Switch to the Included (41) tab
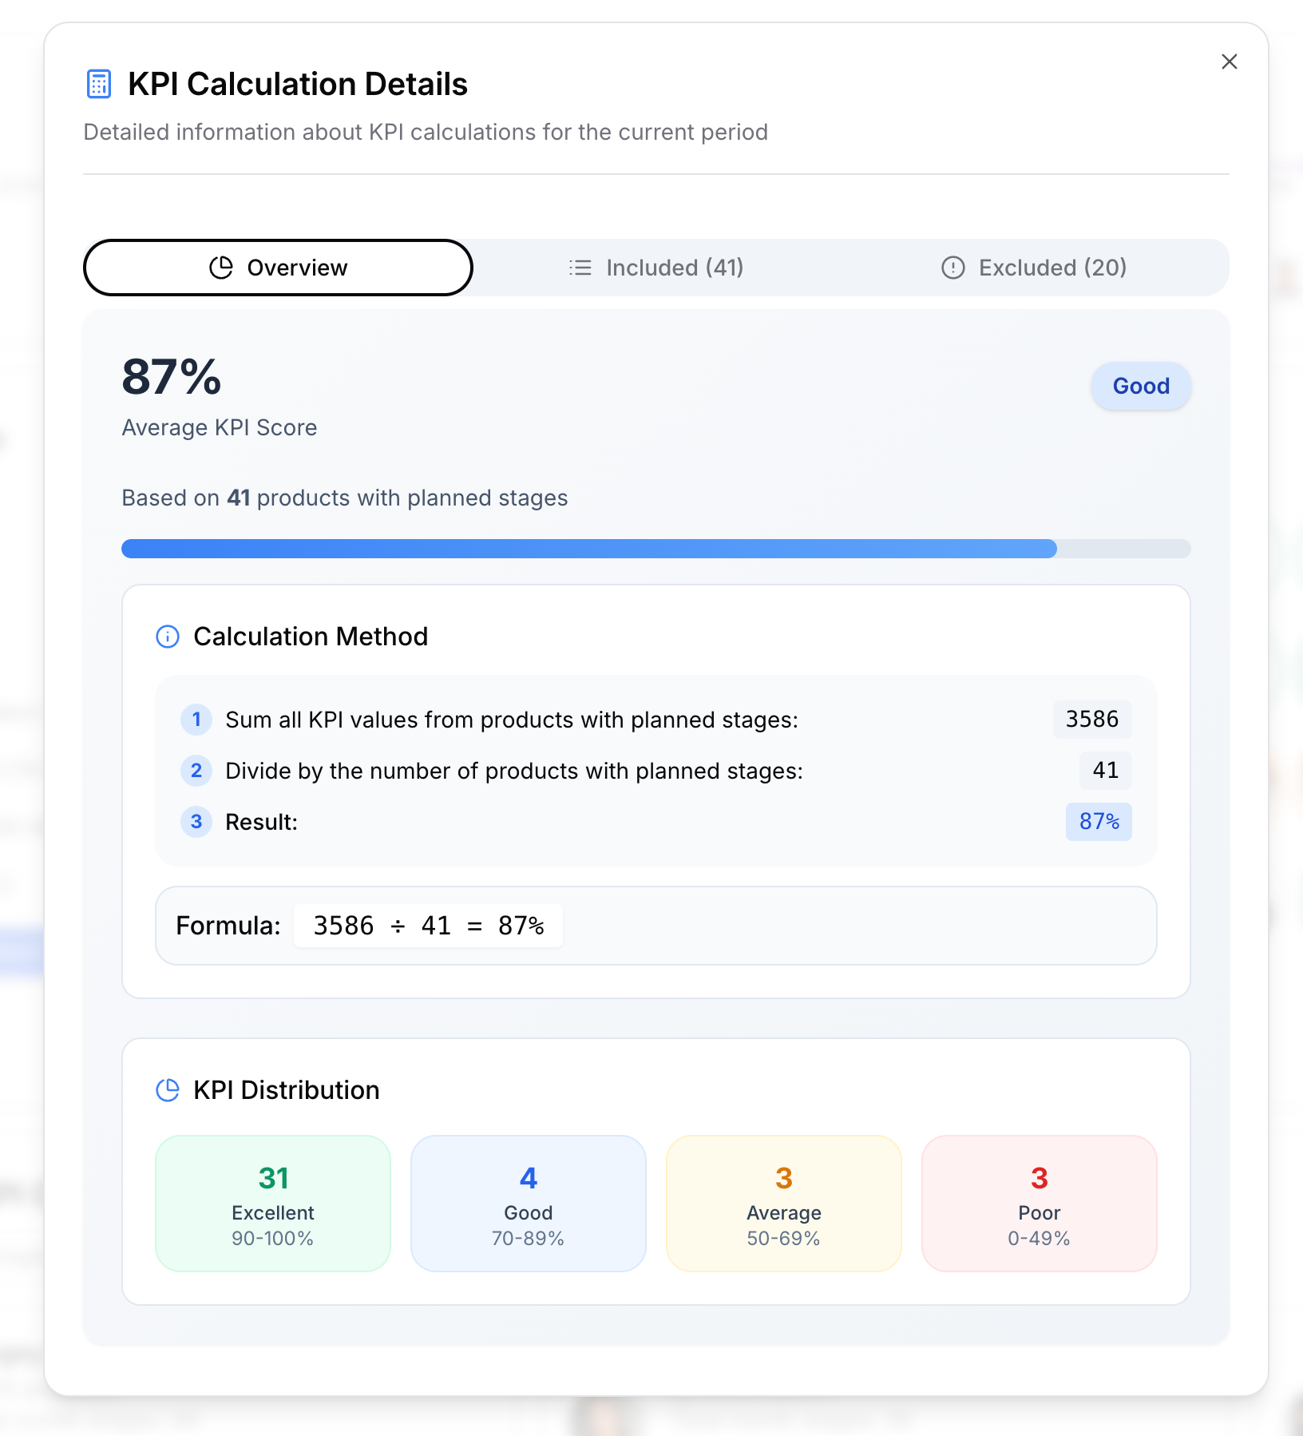This screenshot has width=1303, height=1436. [656, 268]
